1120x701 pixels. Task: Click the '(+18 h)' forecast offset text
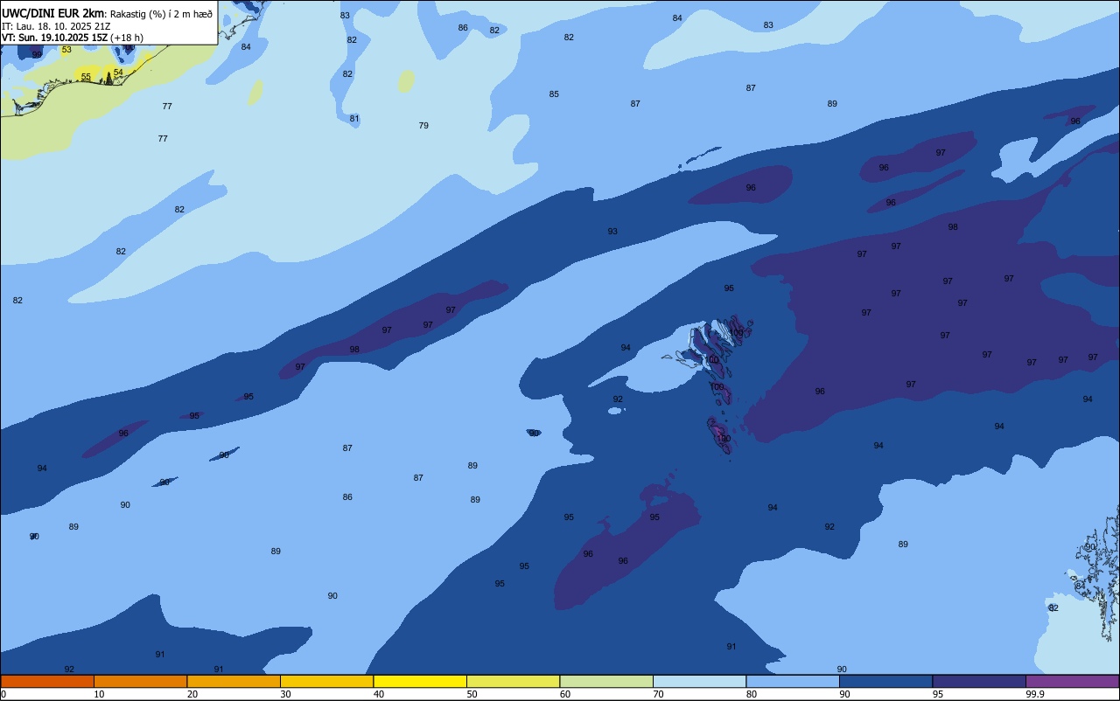(127, 38)
